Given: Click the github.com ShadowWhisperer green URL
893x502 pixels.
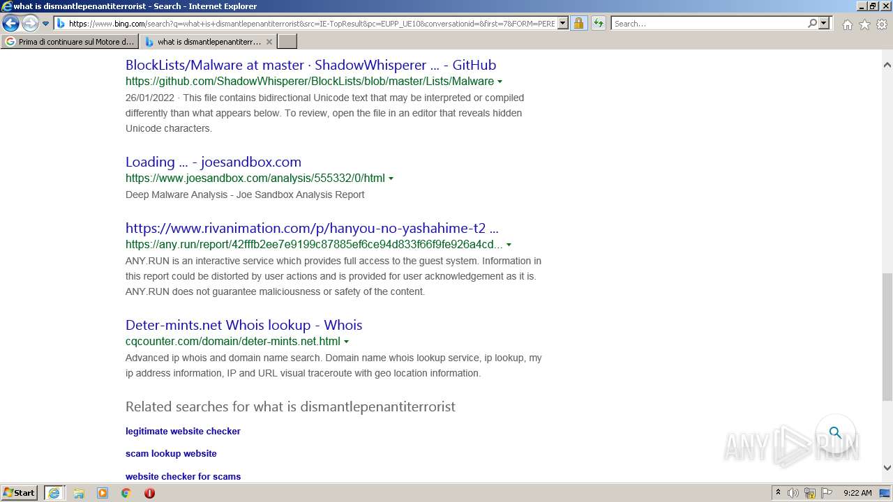Looking at the screenshot, I should tap(310, 82).
